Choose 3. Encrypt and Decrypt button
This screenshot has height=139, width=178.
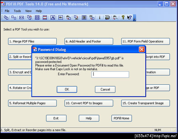tap(20, 72)
